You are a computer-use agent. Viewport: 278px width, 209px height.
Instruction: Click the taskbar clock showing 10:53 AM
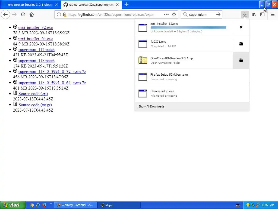pyautogui.click(x=268, y=205)
